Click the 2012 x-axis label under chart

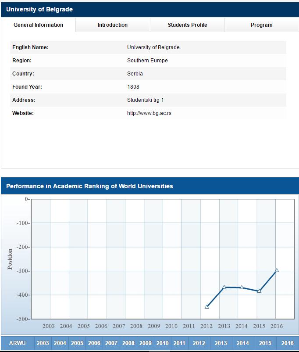tap(206, 326)
